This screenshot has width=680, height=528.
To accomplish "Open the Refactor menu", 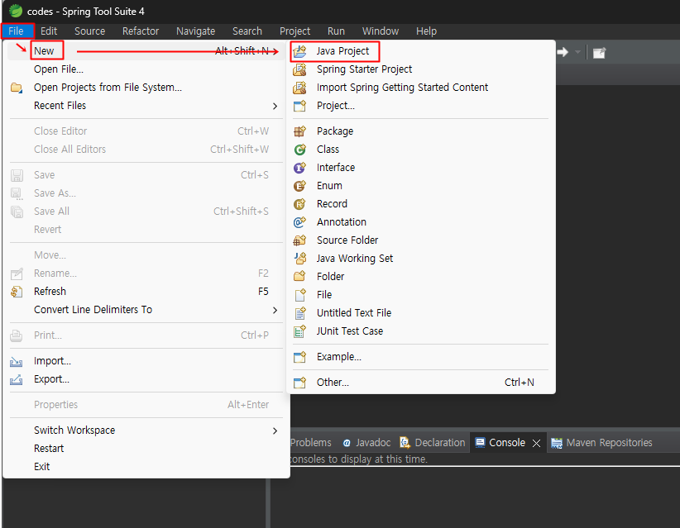I will (141, 31).
